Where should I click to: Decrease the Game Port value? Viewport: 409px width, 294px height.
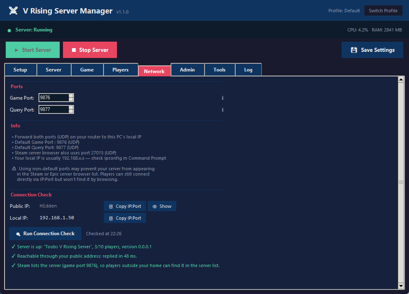click(x=71, y=100)
